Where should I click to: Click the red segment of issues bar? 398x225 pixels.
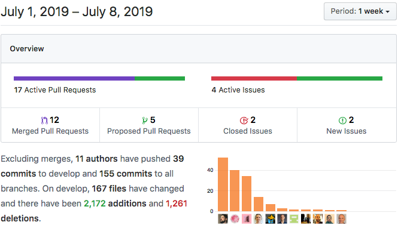(x=254, y=78)
